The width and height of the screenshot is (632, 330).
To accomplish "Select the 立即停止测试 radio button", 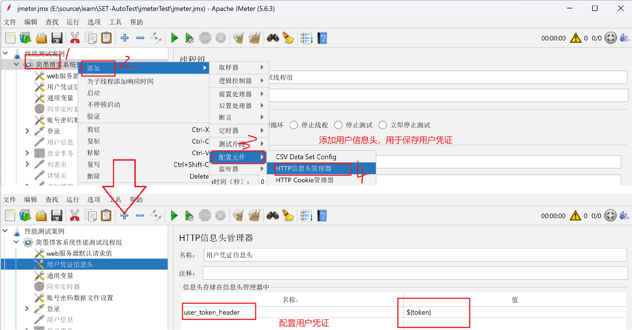I will (383, 125).
